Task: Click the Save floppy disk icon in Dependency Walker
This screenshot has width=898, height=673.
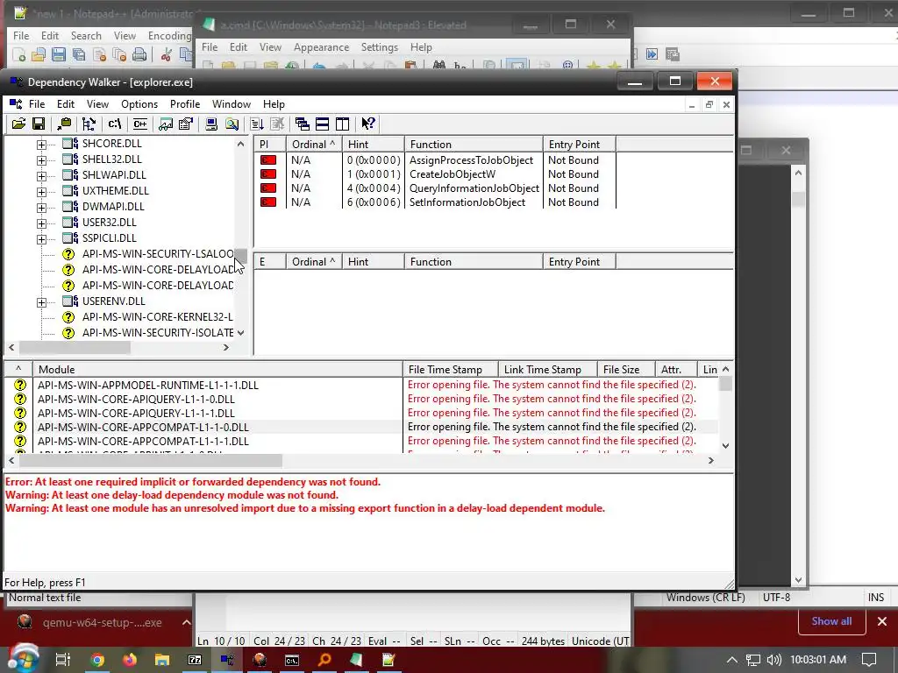Action: click(39, 124)
